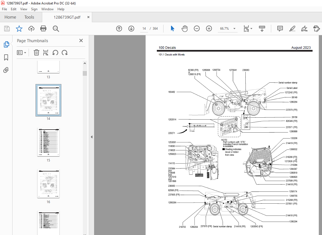Activate the hand pan tool

(x=185, y=29)
